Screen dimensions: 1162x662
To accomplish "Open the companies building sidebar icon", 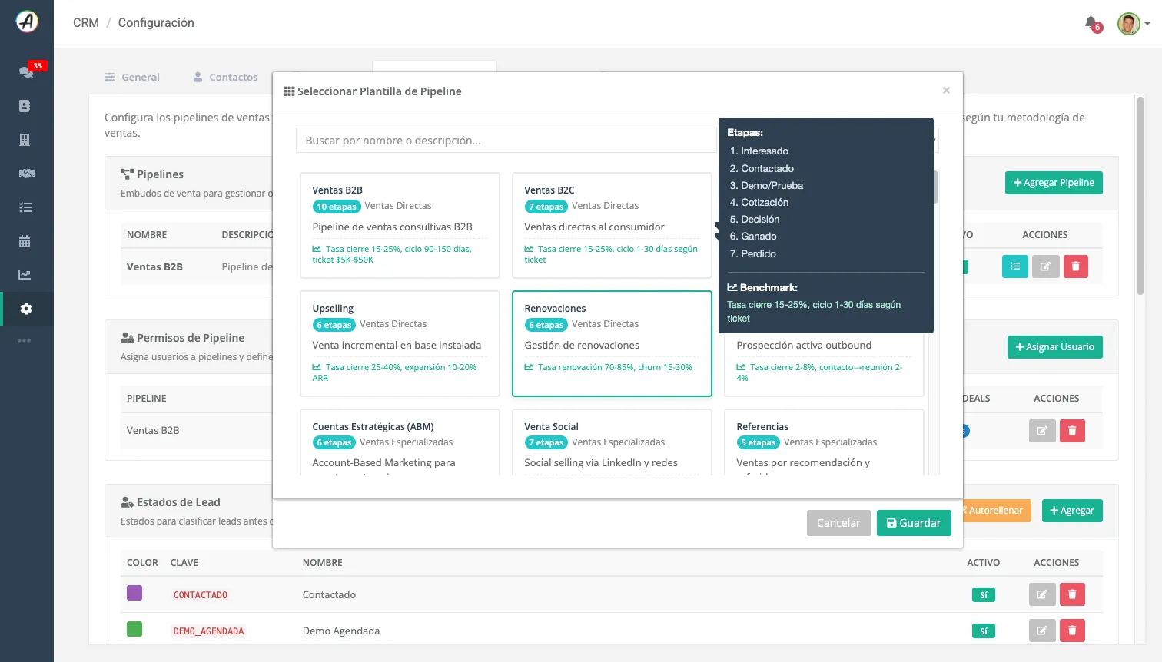I will coord(25,140).
